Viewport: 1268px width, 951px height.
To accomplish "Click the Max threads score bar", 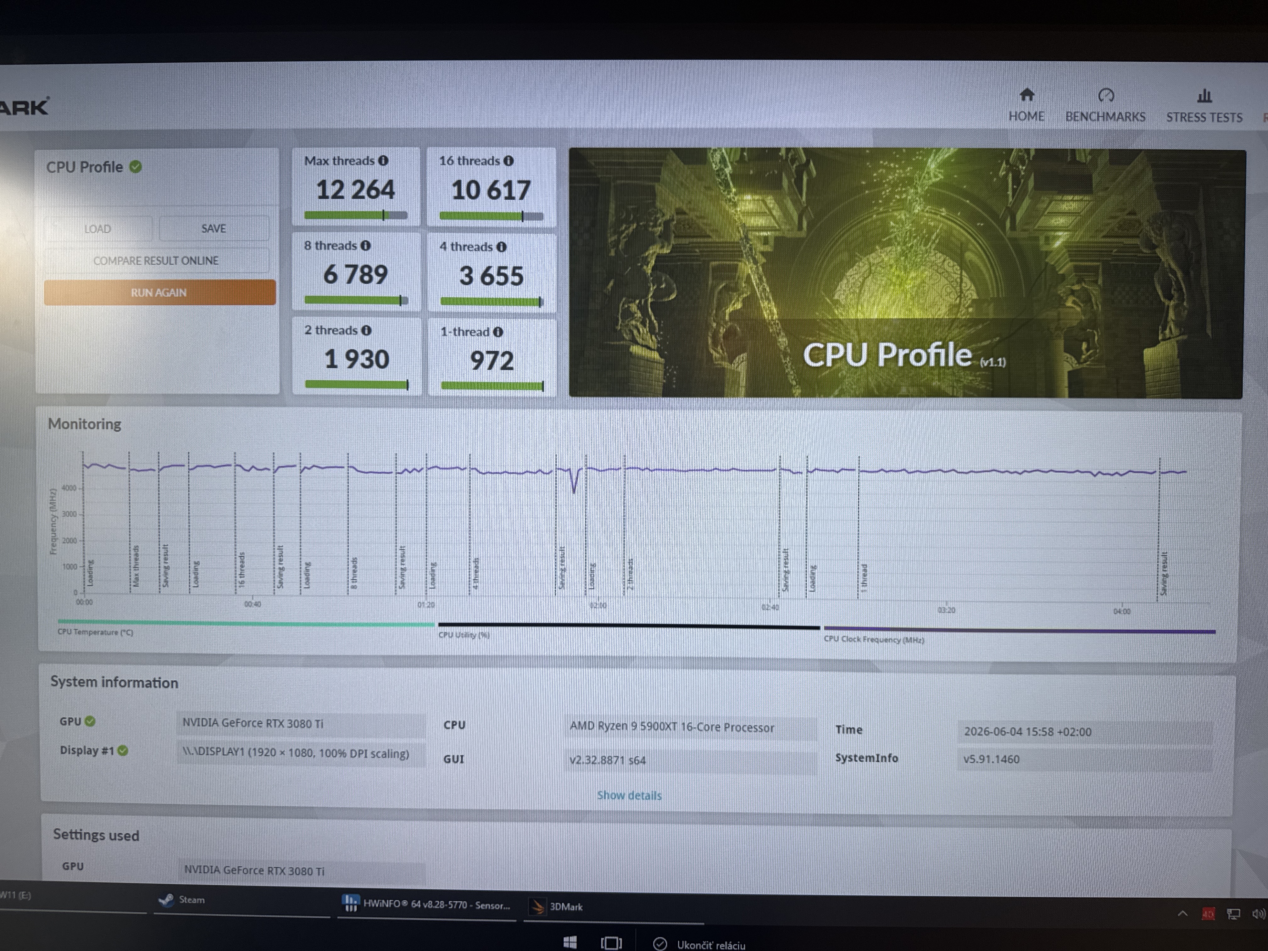I will (356, 215).
